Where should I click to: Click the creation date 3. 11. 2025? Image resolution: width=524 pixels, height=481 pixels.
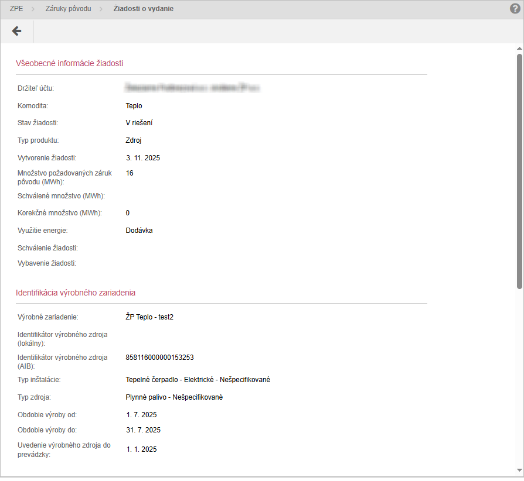143,158
